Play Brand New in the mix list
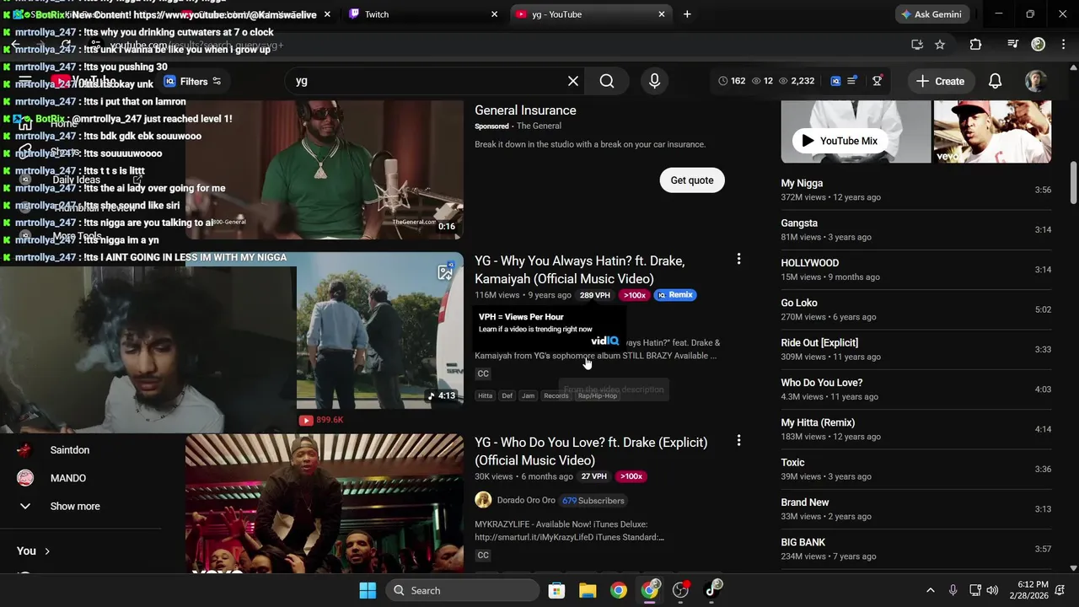The image size is (1079, 607). [x=916, y=509]
